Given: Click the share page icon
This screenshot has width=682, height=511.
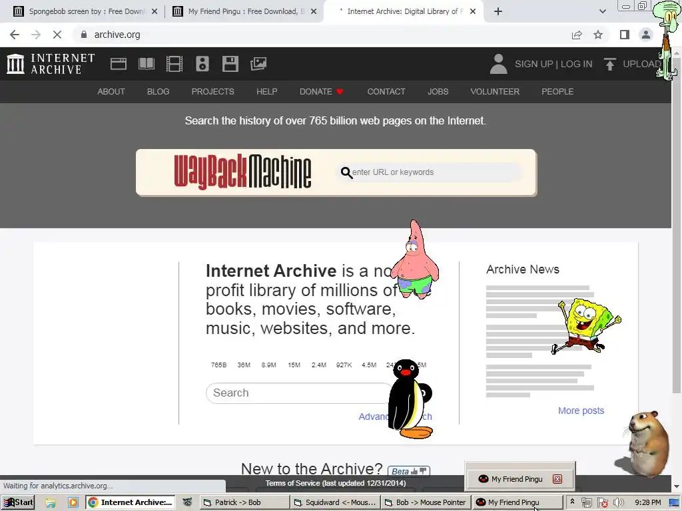Looking at the screenshot, I should click(577, 35).
